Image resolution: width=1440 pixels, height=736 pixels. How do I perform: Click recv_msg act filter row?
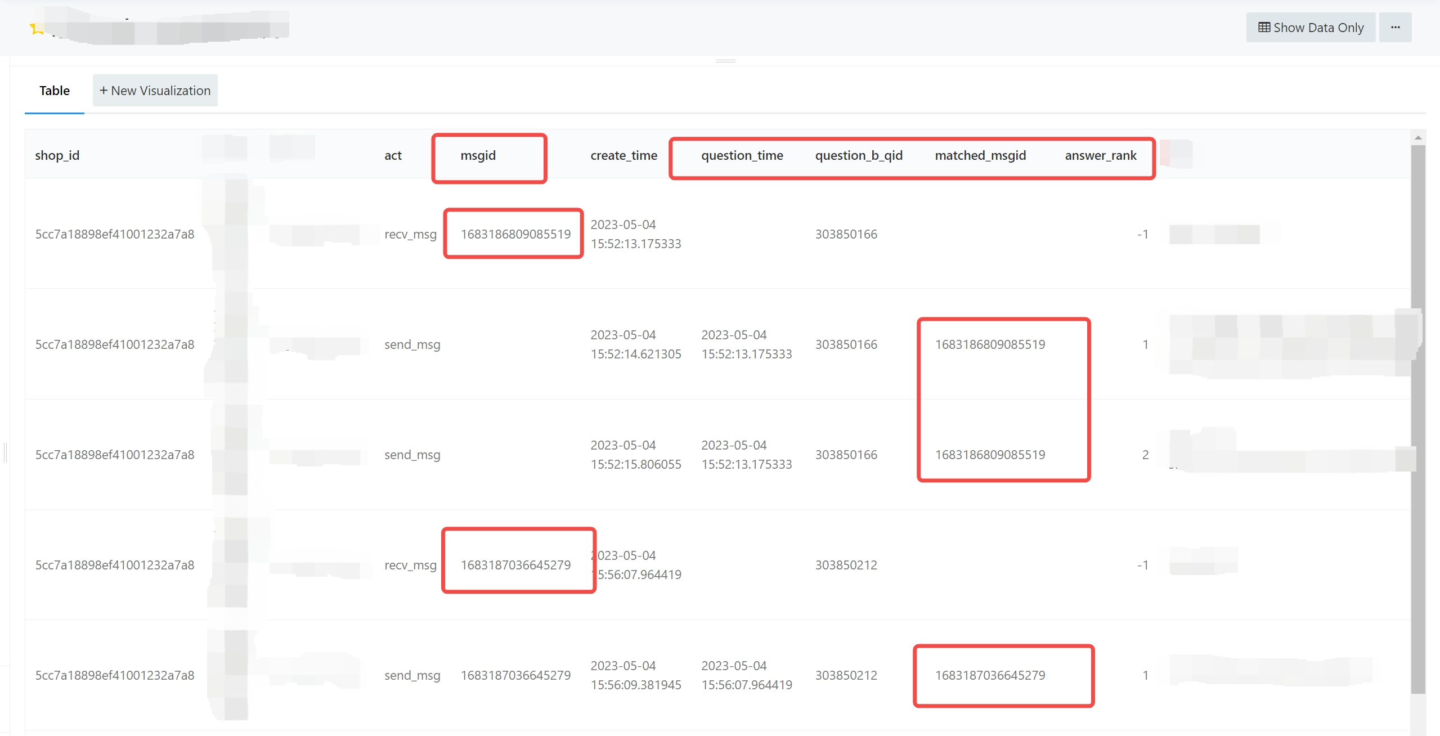409,233
